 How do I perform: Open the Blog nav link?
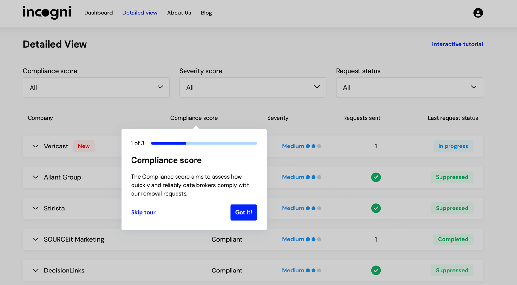click(x=206, y=13)
